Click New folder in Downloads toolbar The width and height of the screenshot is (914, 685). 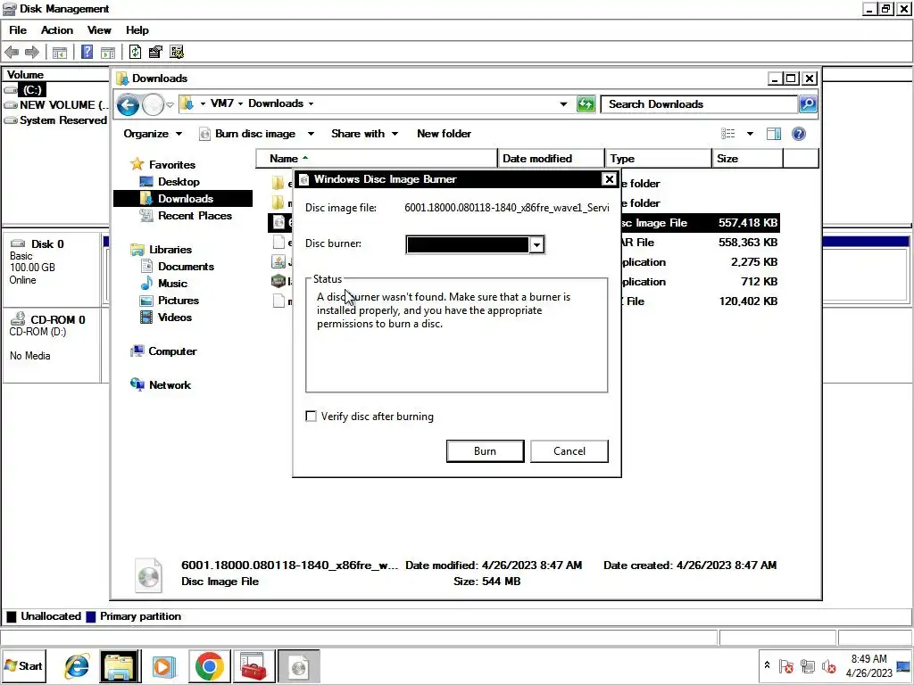(445, 134)
